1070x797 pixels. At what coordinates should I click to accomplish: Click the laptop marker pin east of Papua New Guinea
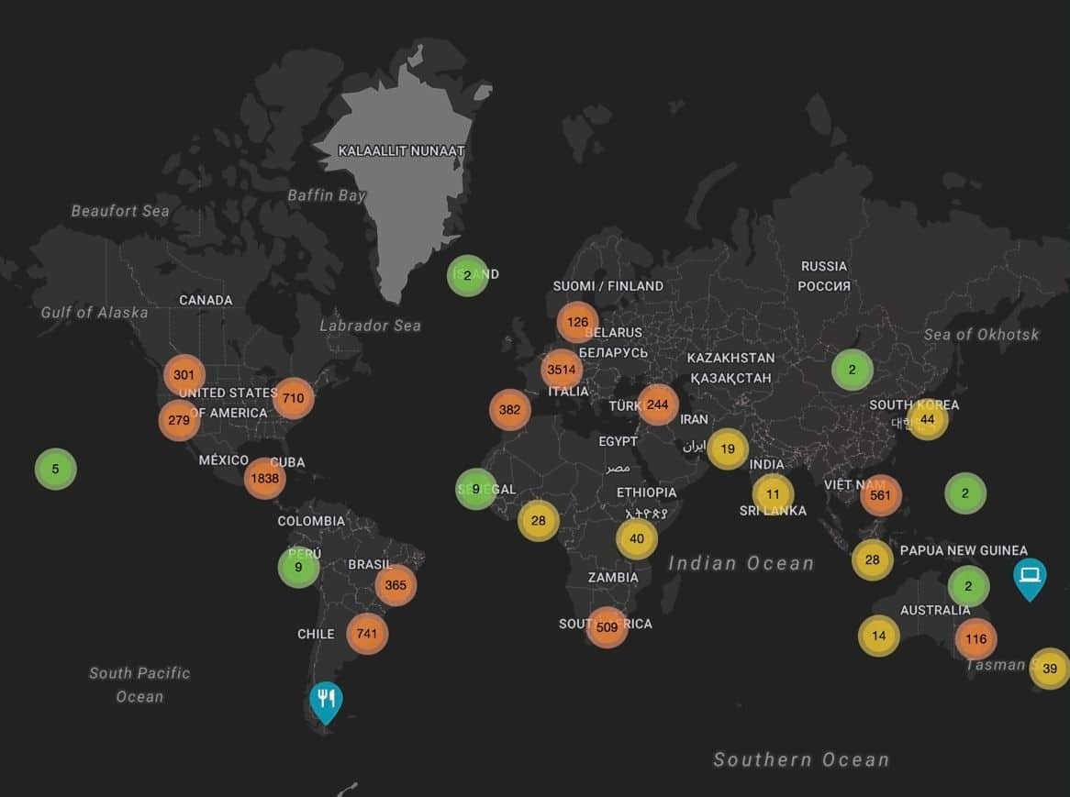point(1030,576)
